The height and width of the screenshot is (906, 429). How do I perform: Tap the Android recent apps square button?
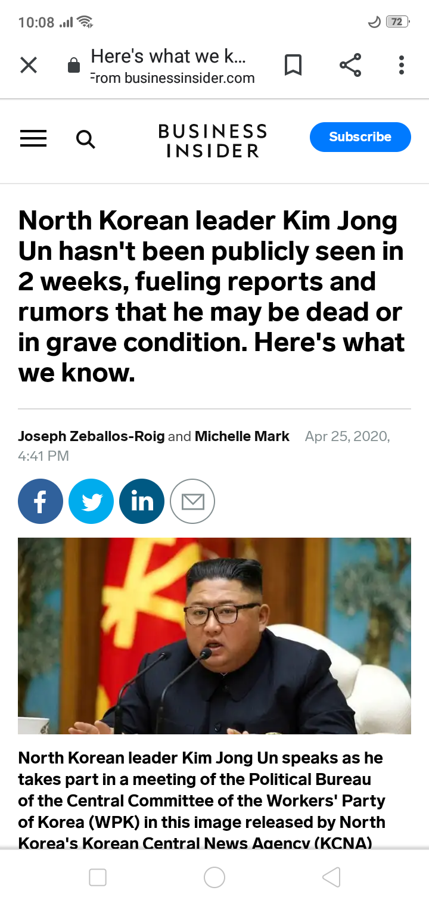click(x=98, y=877)
